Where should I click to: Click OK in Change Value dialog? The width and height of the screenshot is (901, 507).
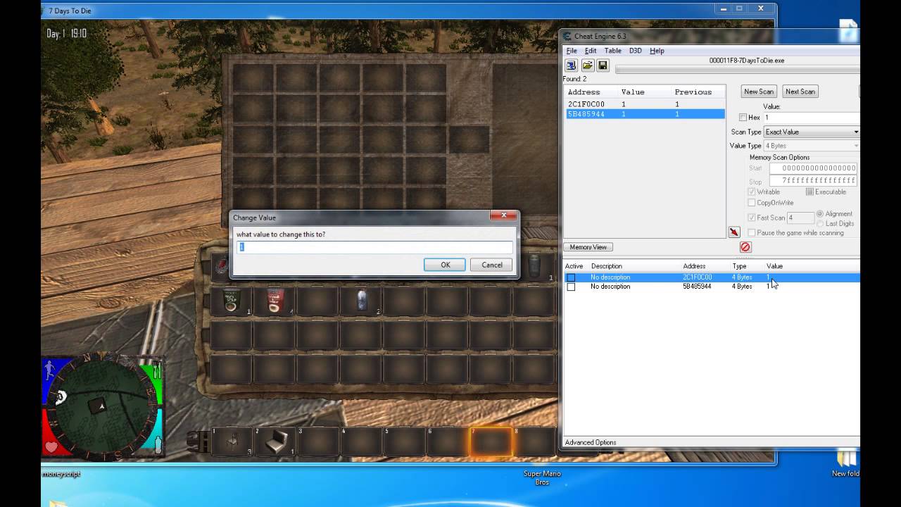pyautogui.click(x=445, y=265)
